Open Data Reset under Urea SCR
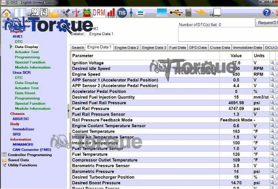 click(25, 93)
